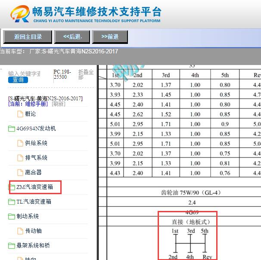261x260 pixels.
Task: Expand the 4G69S4N发动机 folder icon
Action: click(12, 129)
